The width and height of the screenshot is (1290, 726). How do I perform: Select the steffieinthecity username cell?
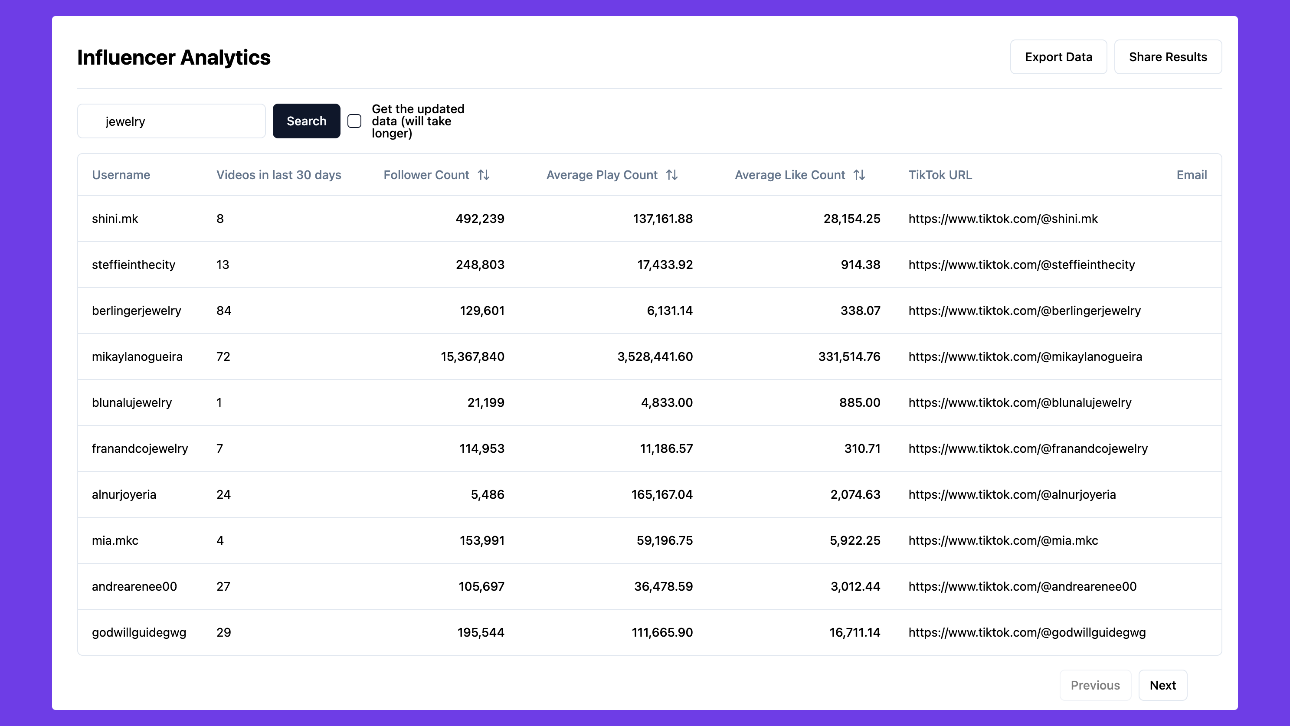[x=133, y=265]
